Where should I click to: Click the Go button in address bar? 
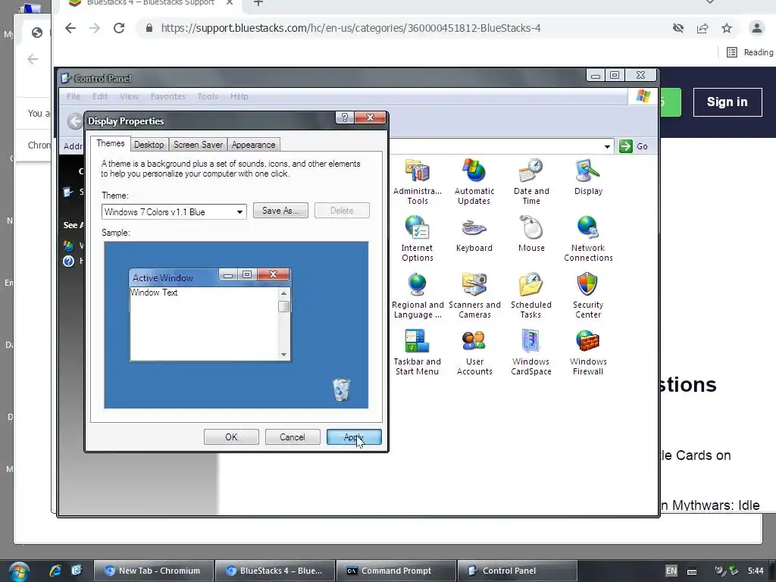point(634,146)
